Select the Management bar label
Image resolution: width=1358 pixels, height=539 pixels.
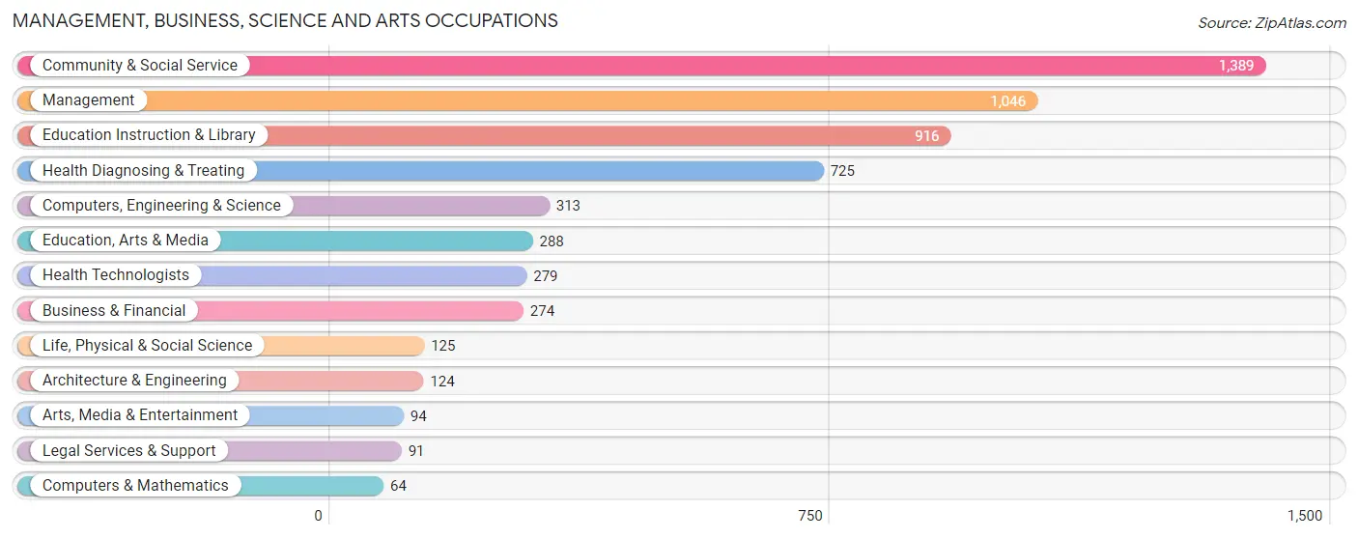point(89,100)
